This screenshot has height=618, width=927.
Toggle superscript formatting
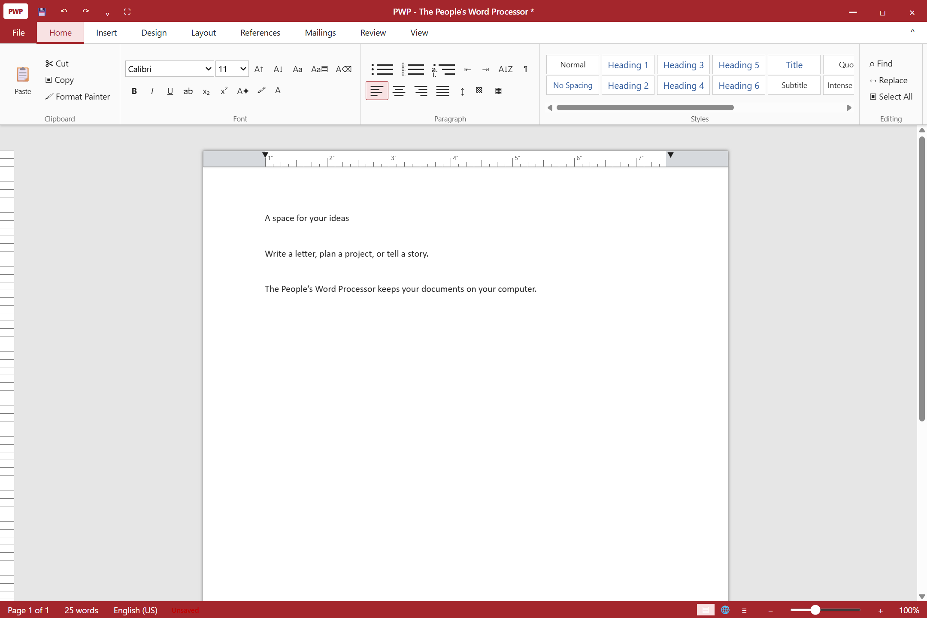224,91
